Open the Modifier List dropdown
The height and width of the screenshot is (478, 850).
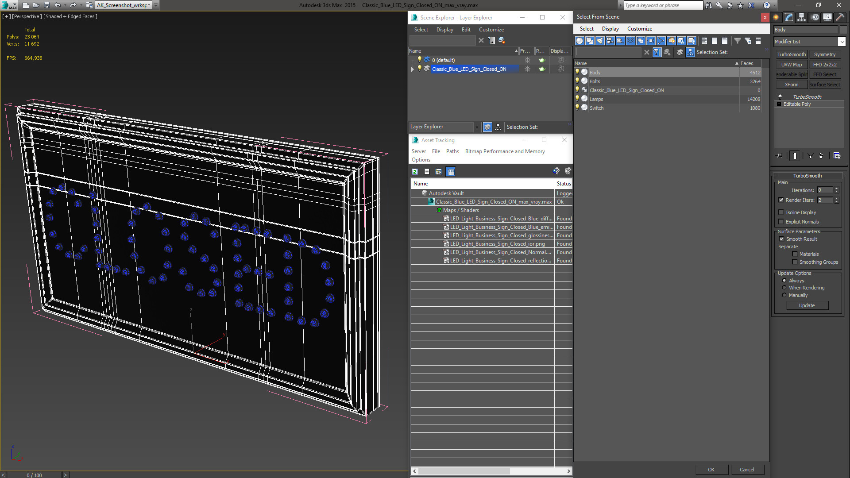point(842,42)
